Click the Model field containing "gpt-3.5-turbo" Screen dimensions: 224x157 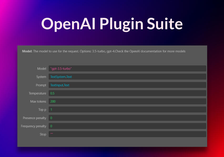(127, 69)
